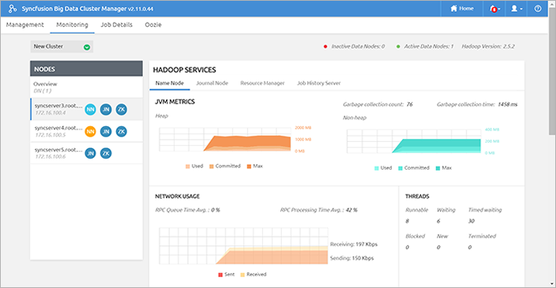Open the user account menu
This screenshot has height=288, width=556.
[x=516, y=9]
